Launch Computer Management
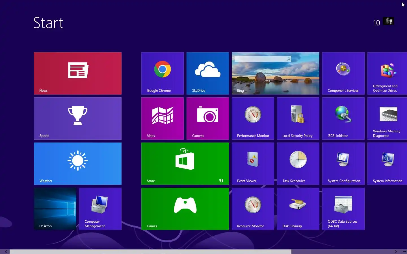This screenshot has width=407, height=254. [100, 209]
